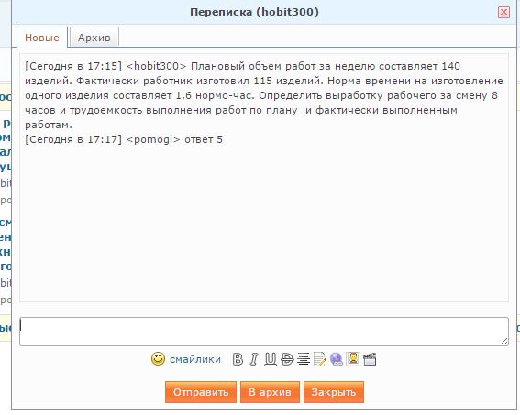The height and width of the screenshot is (415, 520).
Task: Click the hobit300 message in conversation
Action: point(264,95)
